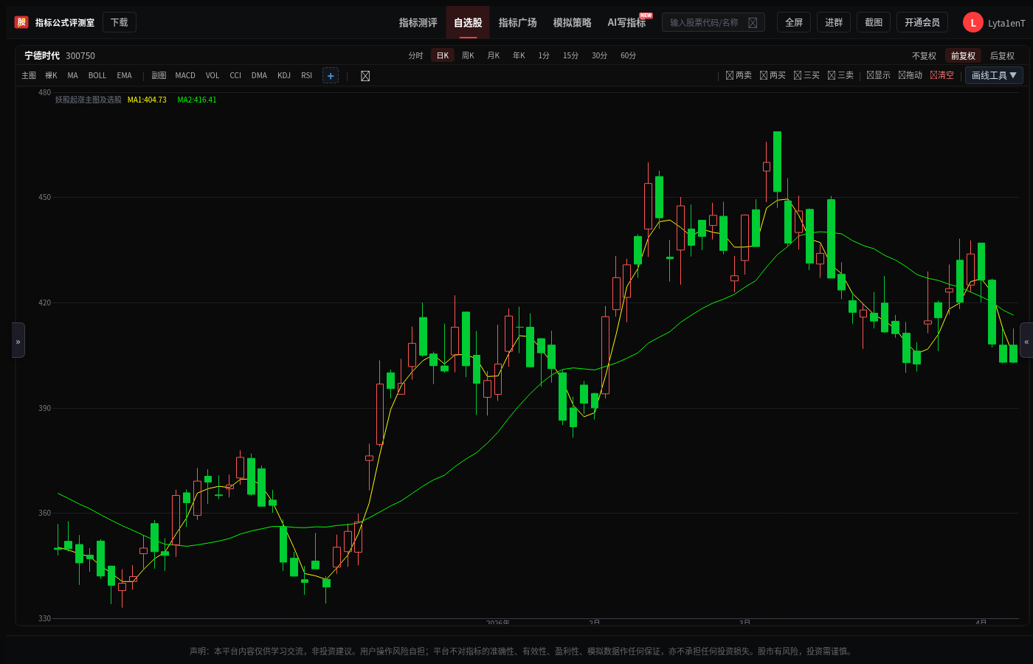Open the 模拟策略 tab
Image resolution: width=1033 pixels, height=664 pixels.
point(573,23)
